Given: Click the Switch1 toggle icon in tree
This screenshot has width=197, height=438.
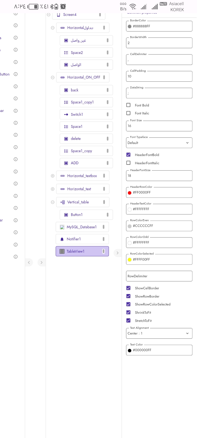Looking at the screenshot, I should pyautogui.click(x=66, y=114).
